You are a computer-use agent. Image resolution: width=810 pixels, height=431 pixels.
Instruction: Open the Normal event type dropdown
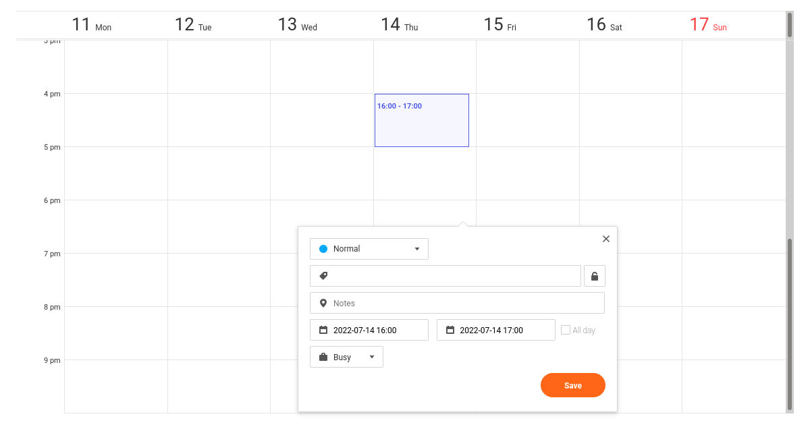click(x=369, y=248)
